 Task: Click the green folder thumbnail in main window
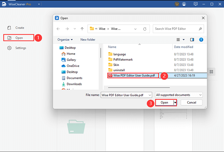coord(76,127)
